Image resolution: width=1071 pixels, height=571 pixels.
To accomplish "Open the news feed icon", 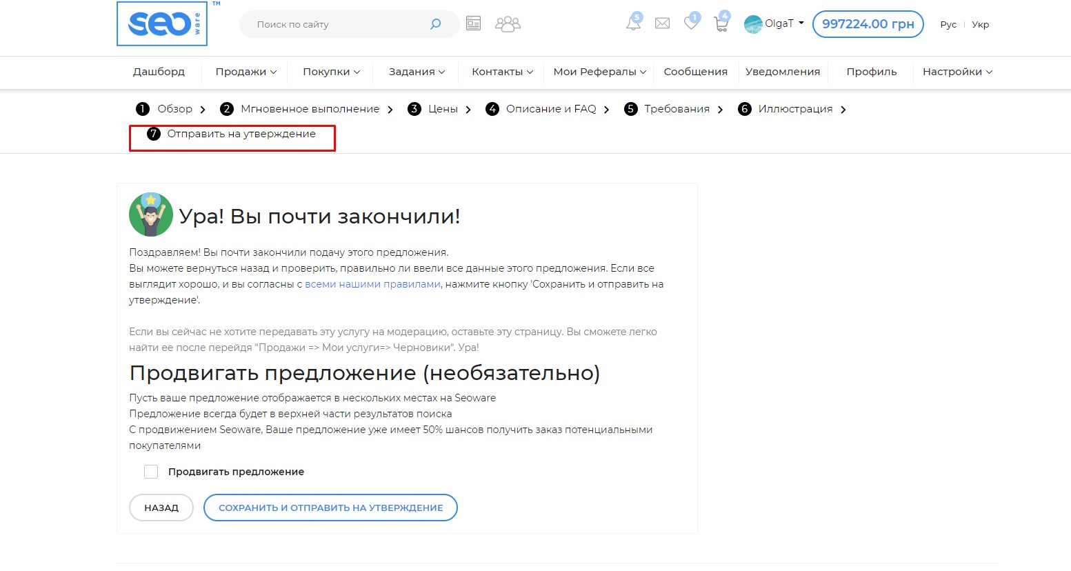I will 473,24.
